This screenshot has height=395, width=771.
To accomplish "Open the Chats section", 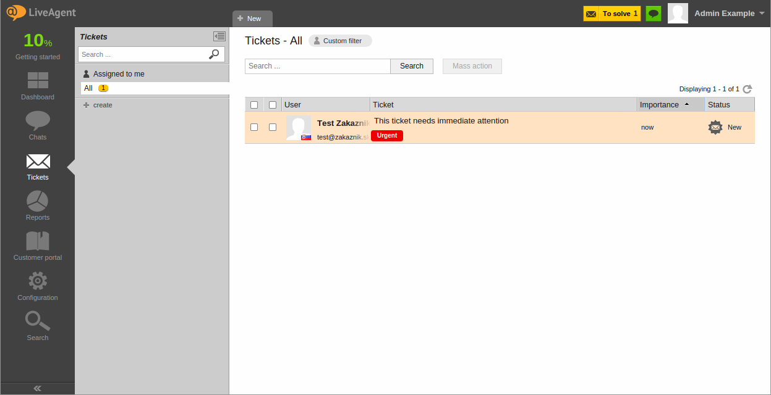I will point(38,126).
